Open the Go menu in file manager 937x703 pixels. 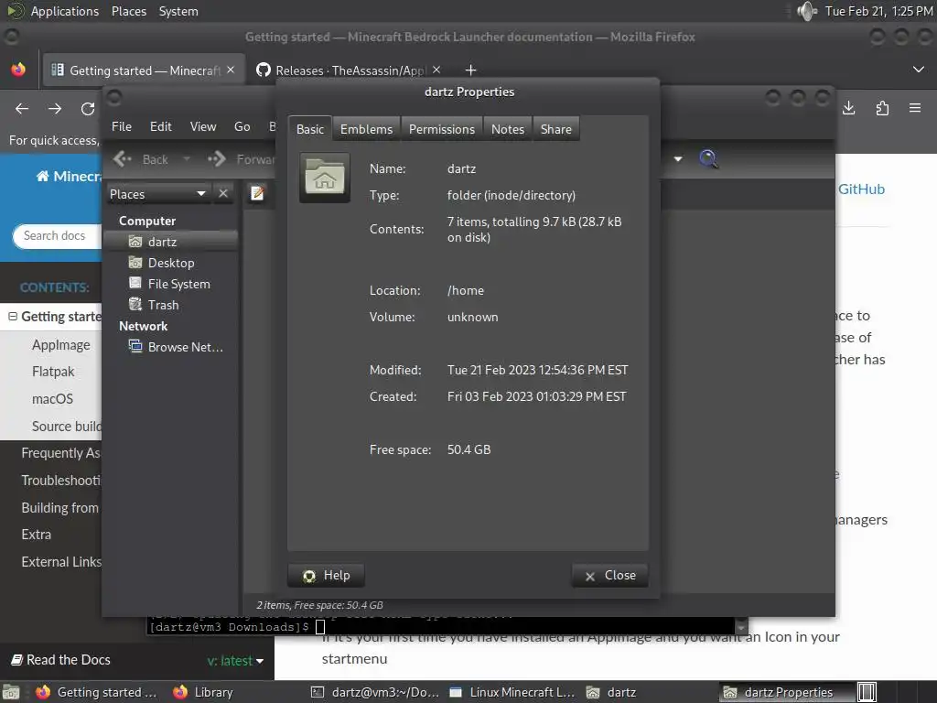[x=242, y=126]
